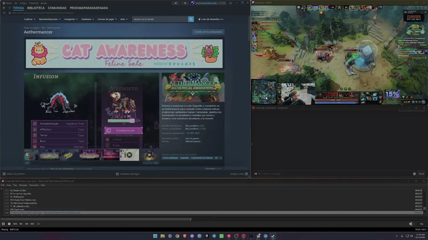Click the Cat Awareness Feline Sale banner
This screenshot has width=428, height=240.
pos(124,54)
